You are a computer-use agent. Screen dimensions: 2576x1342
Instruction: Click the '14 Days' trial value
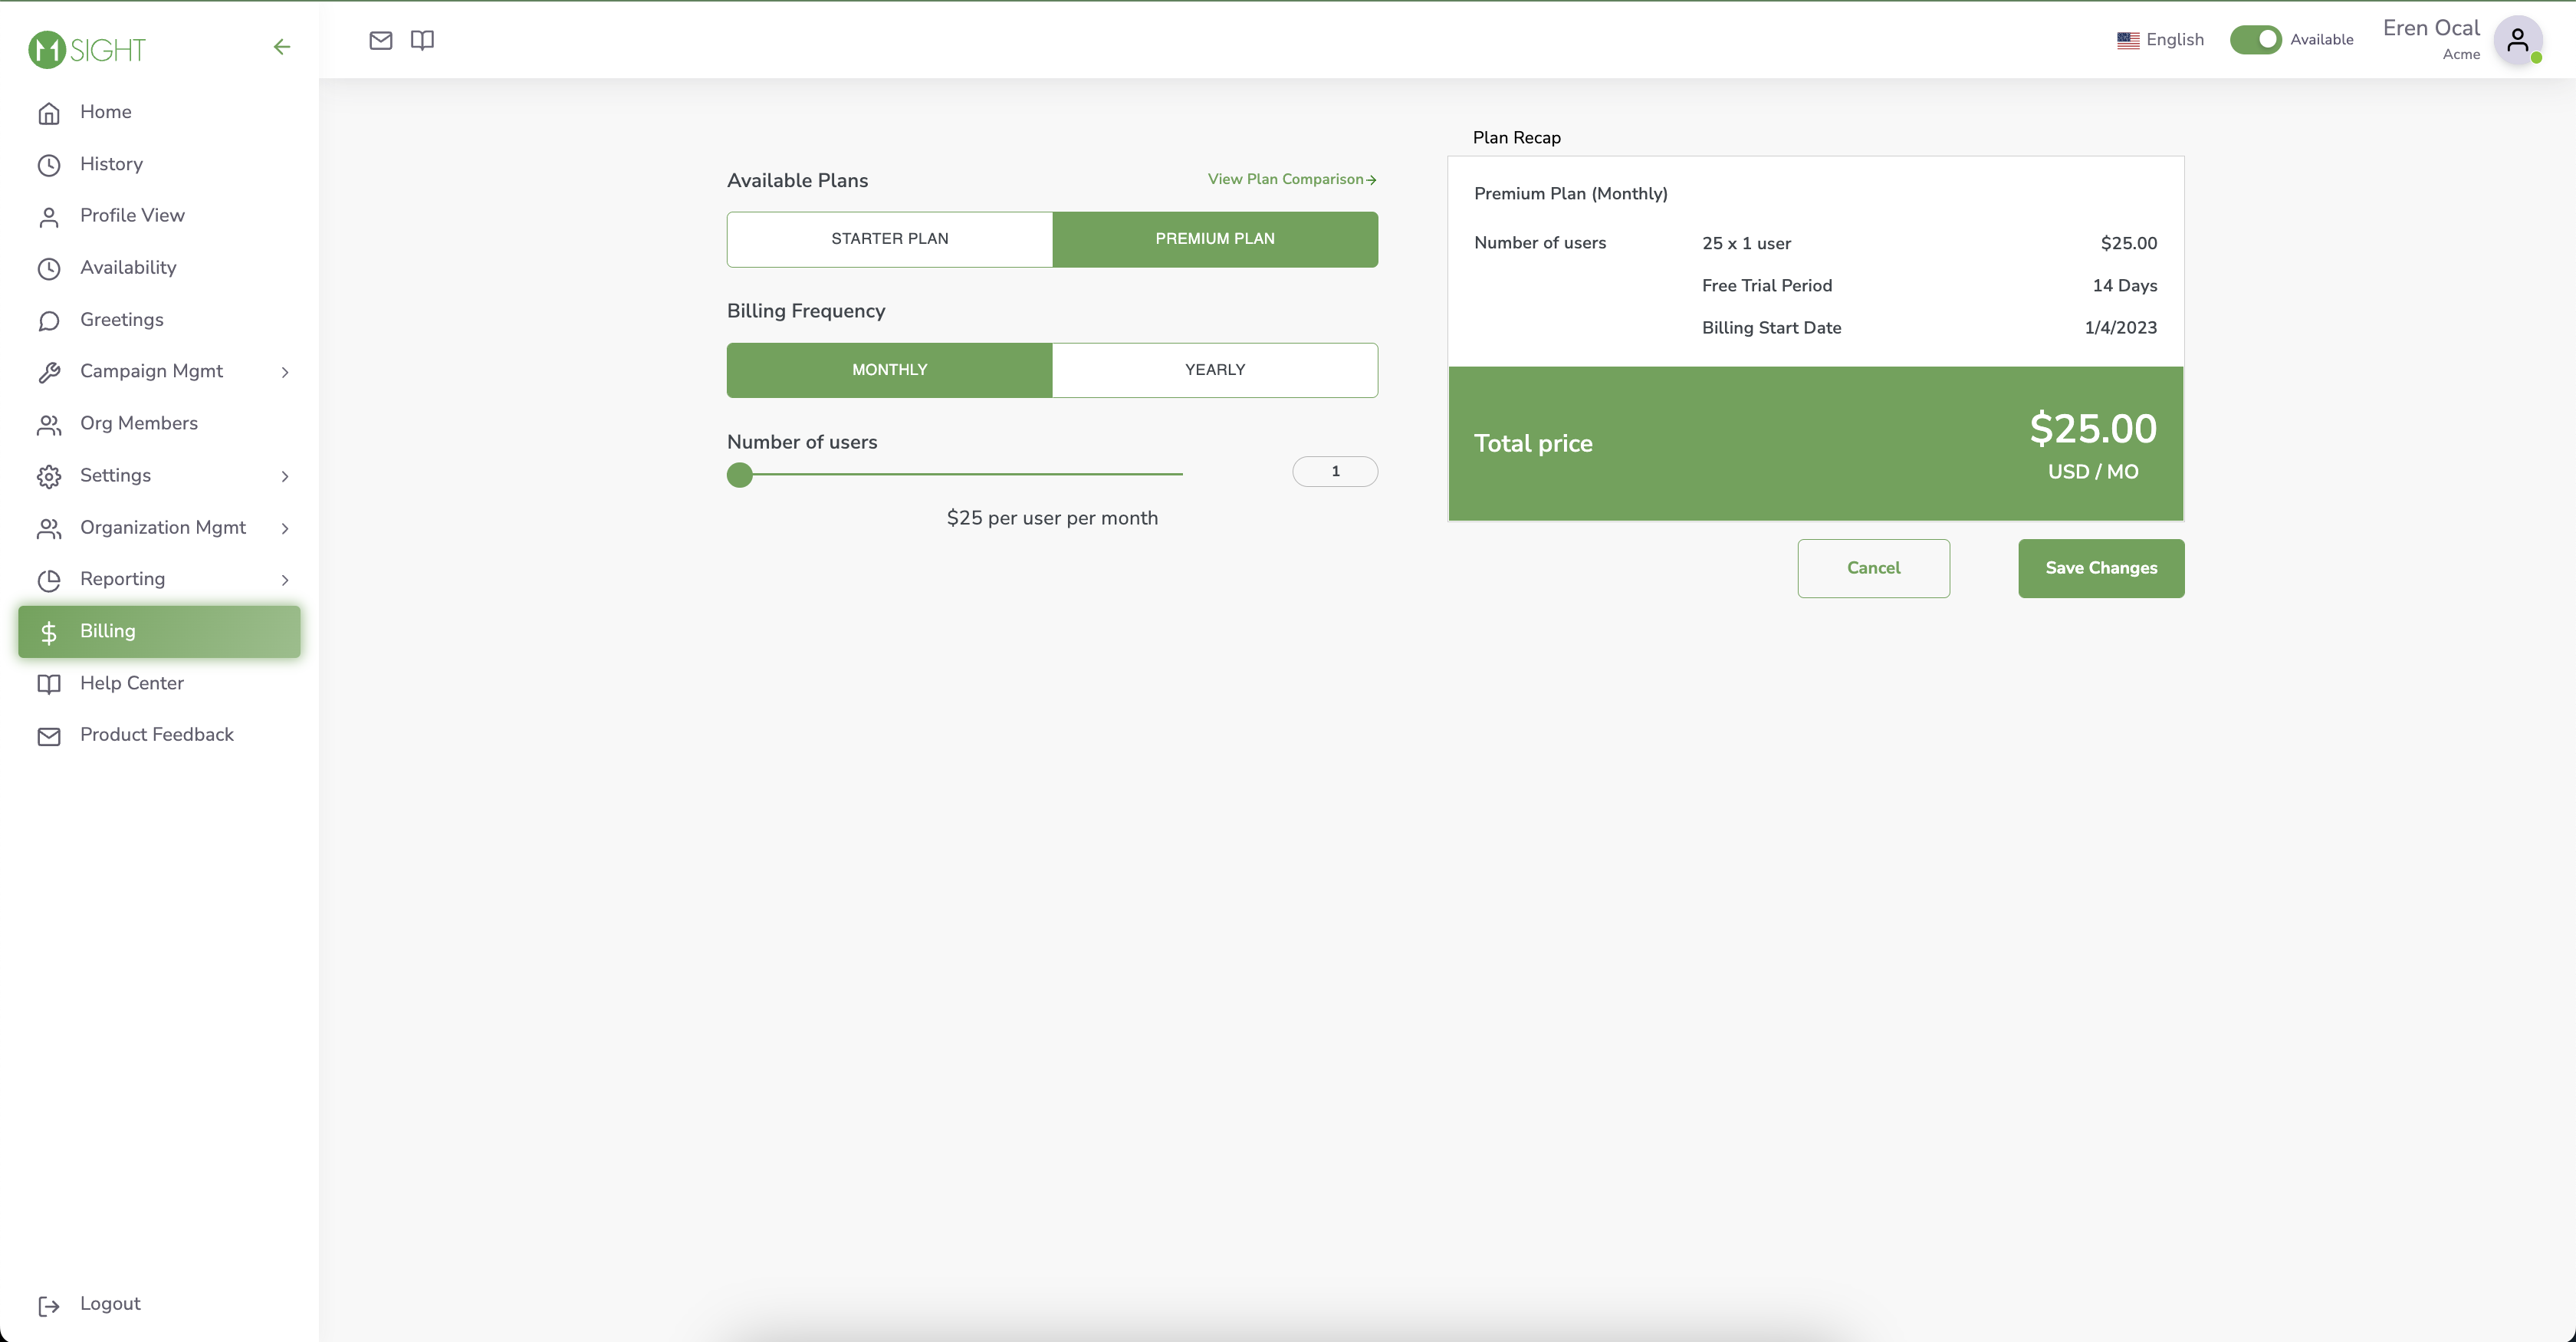pyautogui.click(x=2124, y=286)
